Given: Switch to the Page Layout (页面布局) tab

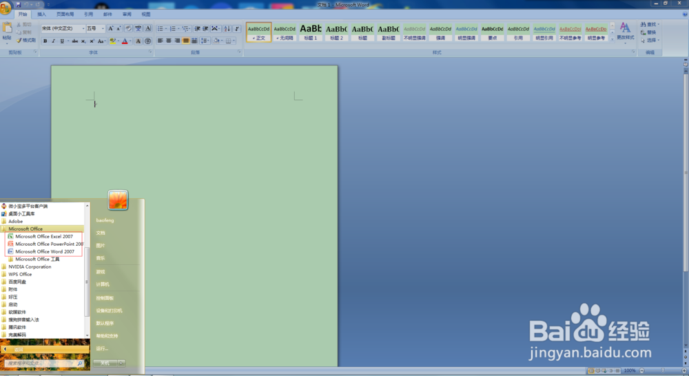Looking at the screenshot, I should click(65, 14).
